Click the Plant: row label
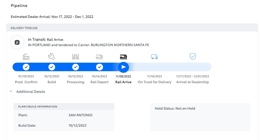This screenshot has width=263, height=140. coord(23,115)
